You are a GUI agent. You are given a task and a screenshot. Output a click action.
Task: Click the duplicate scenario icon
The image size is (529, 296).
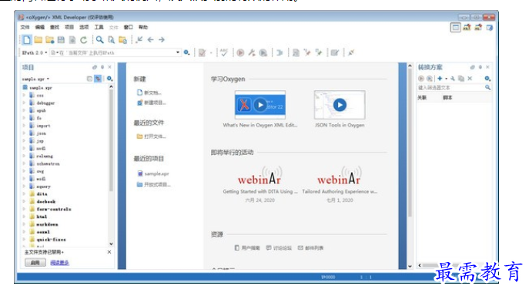pyautogui.click(x=460, y=79)
